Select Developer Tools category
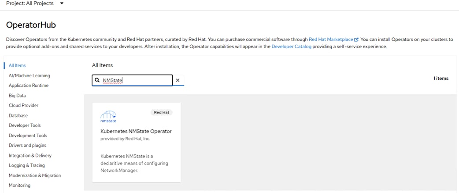 tap(25, 125)
